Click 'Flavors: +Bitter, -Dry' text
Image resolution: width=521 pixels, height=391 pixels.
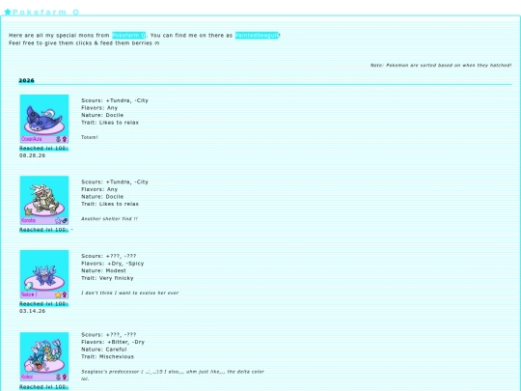pos(113,342)
